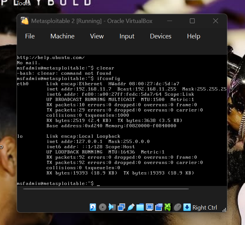
Task: Open the audio settings status icon
Action: (112, 207)
